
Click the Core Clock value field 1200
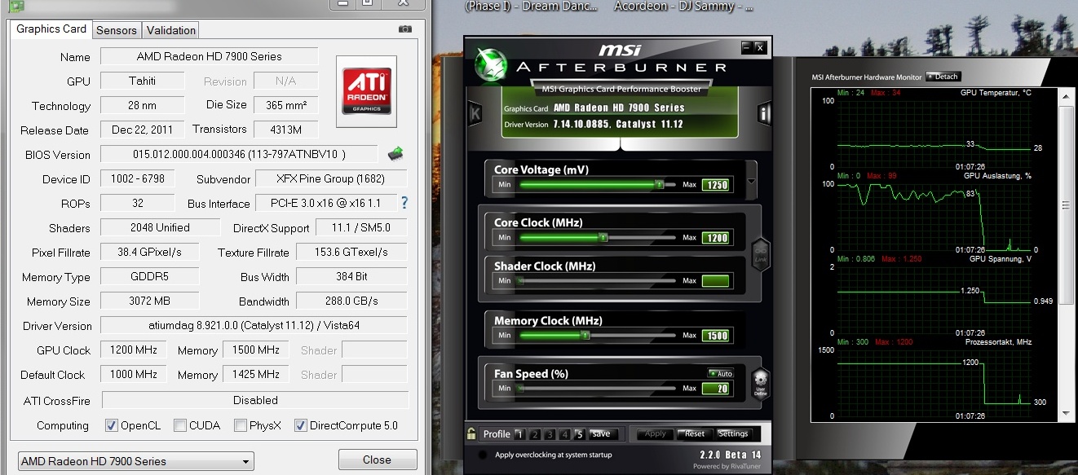click(715, 238)
